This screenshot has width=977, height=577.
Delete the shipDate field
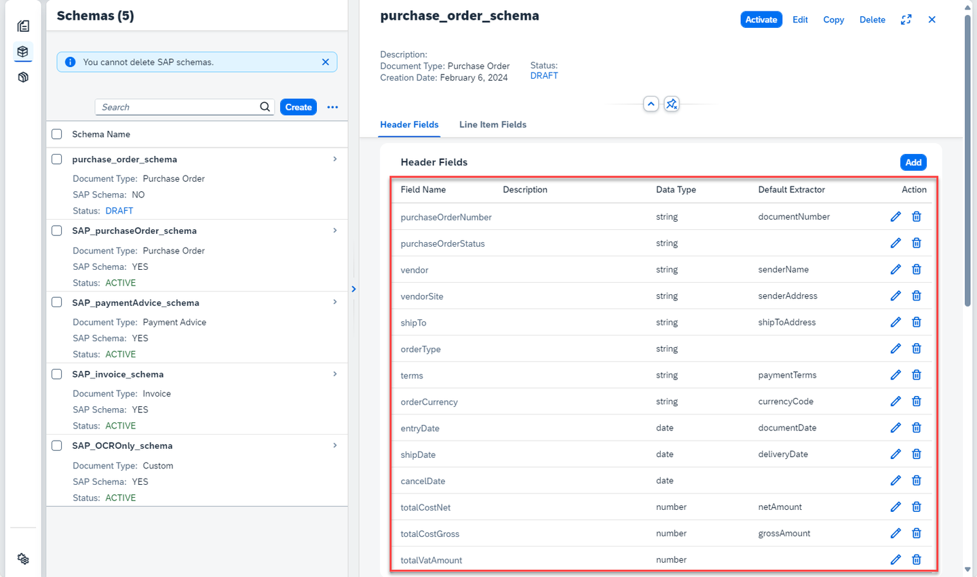[917, 454]
